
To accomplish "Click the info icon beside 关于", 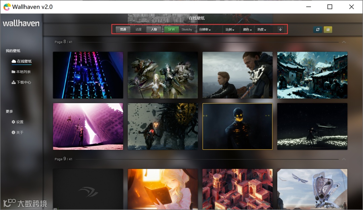I will coord(13,132).
